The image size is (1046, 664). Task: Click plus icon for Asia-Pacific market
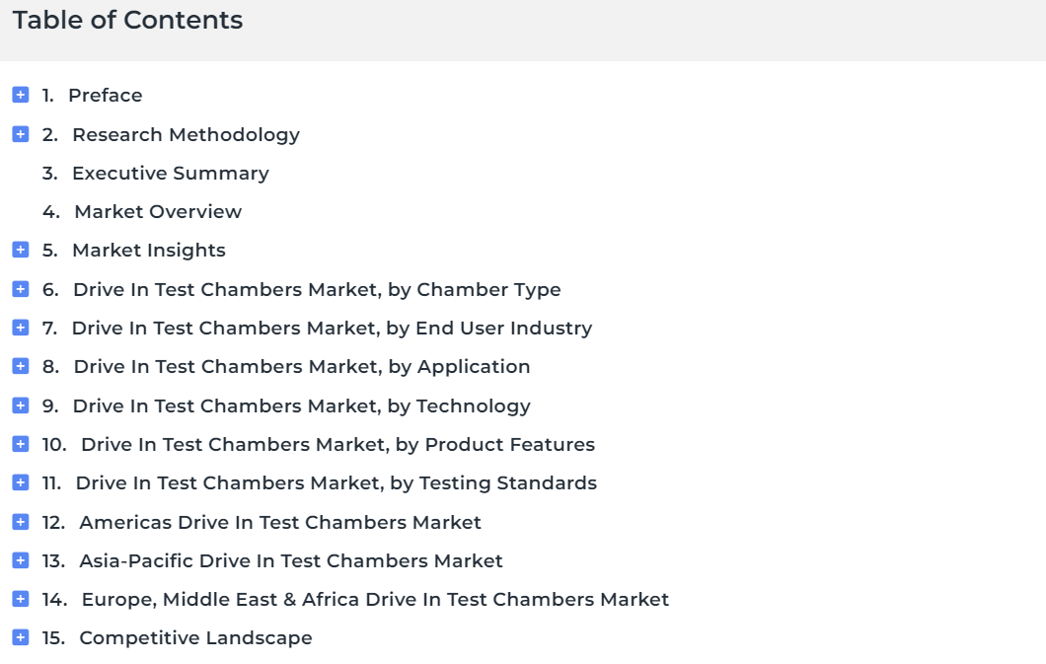click(x=21, y=560)
